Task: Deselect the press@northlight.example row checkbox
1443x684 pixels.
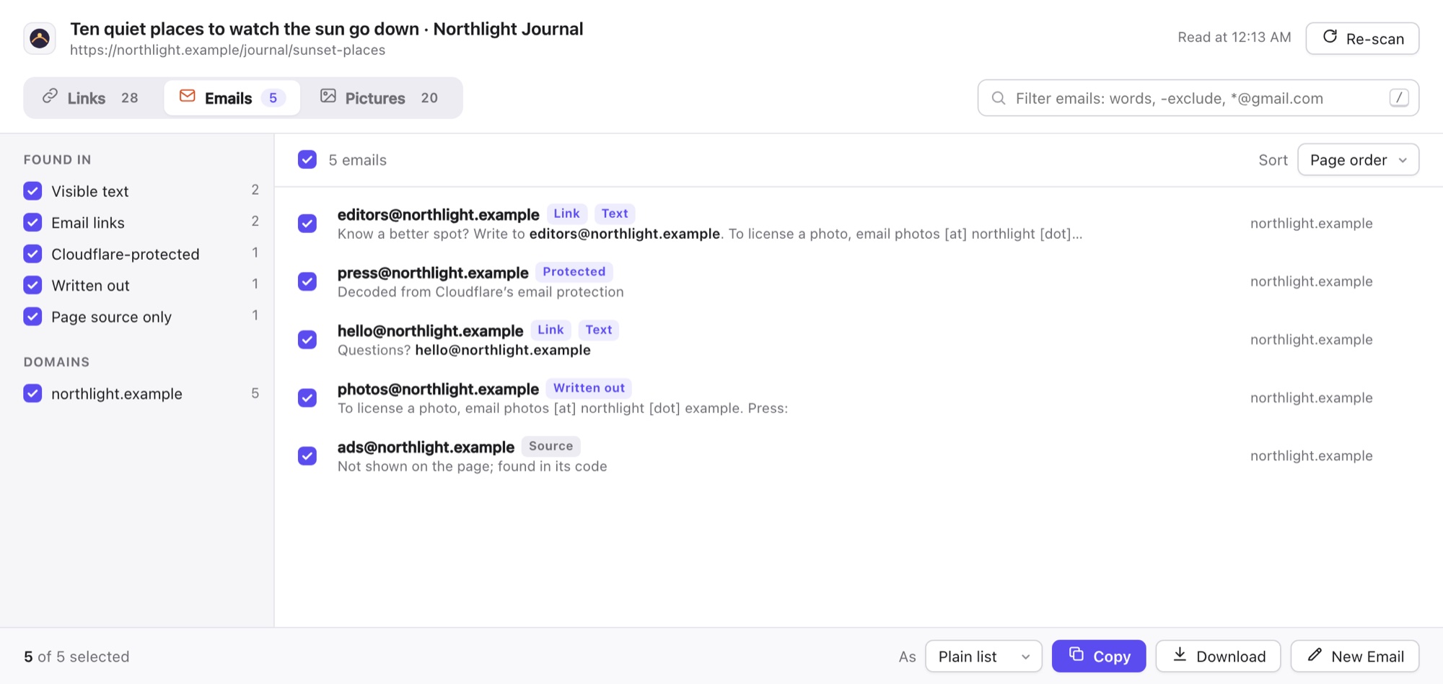Action: 307,281
